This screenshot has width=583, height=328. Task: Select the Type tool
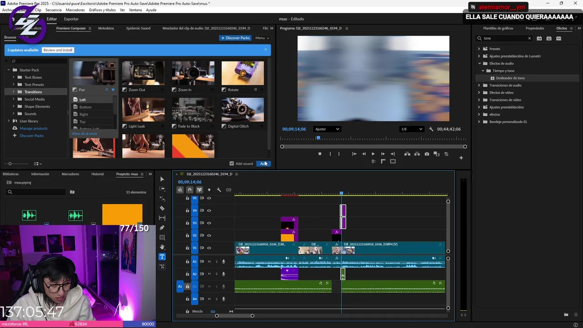pos(162,256)
